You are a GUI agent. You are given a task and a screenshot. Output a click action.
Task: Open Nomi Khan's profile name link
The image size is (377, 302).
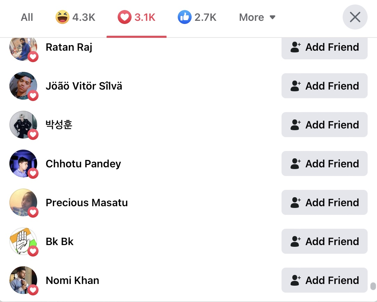[72, 280]
